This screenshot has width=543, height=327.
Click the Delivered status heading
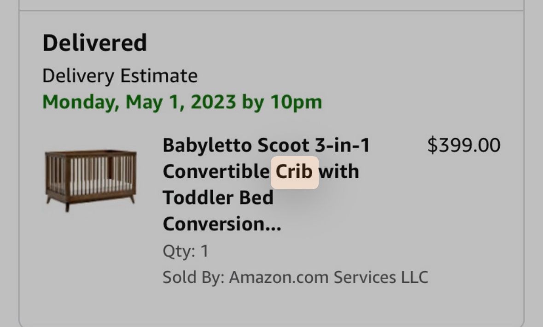tap(94, 42)
